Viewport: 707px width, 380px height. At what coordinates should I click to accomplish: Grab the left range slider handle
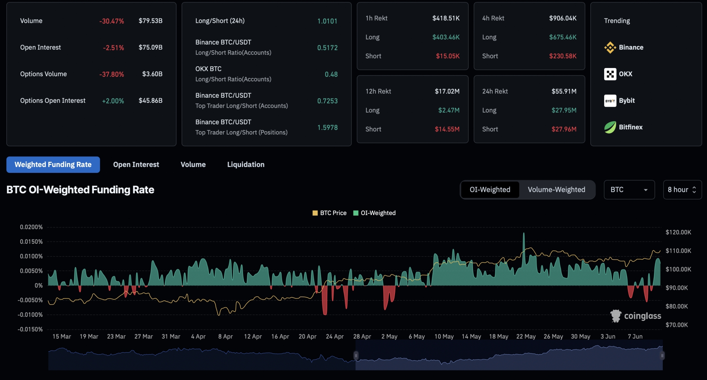tap(356, 355)
